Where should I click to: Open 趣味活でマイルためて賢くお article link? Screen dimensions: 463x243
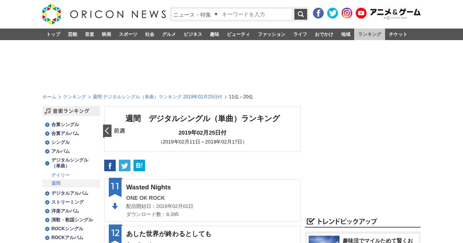click(378, 240)
